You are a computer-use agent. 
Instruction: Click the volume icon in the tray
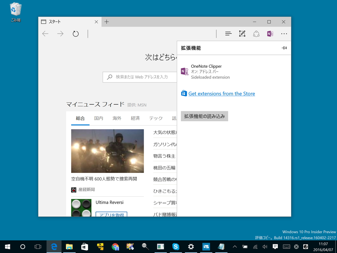point(265,247)
